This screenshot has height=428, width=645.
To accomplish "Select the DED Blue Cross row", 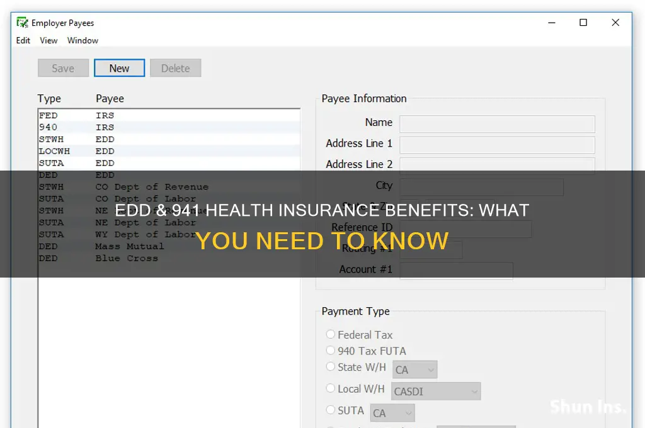I will pyautogui.click(x=169, y=259).
